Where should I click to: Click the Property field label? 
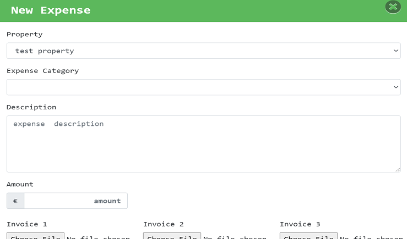[x=24, y=34]
